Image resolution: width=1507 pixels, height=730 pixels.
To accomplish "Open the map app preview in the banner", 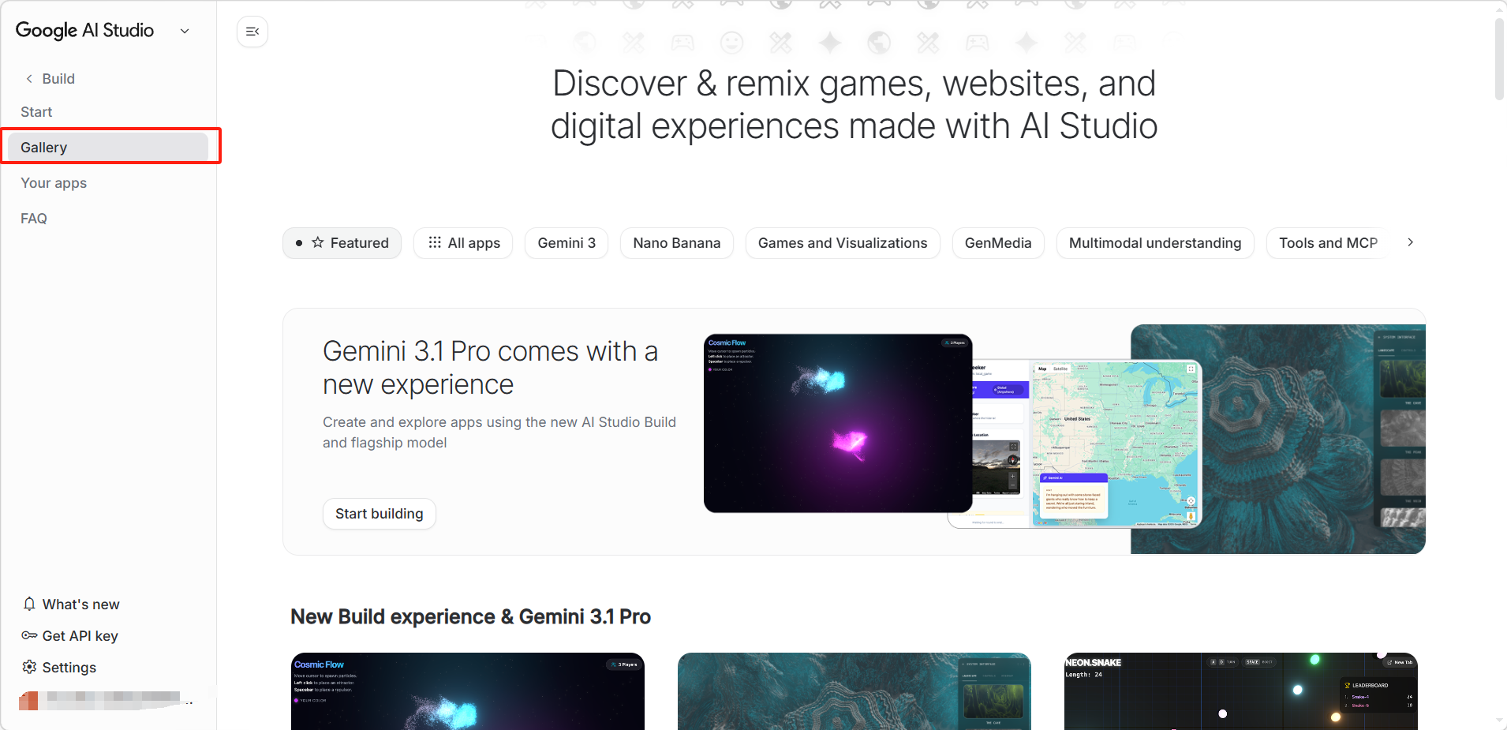I will [x=1087, y=444].
